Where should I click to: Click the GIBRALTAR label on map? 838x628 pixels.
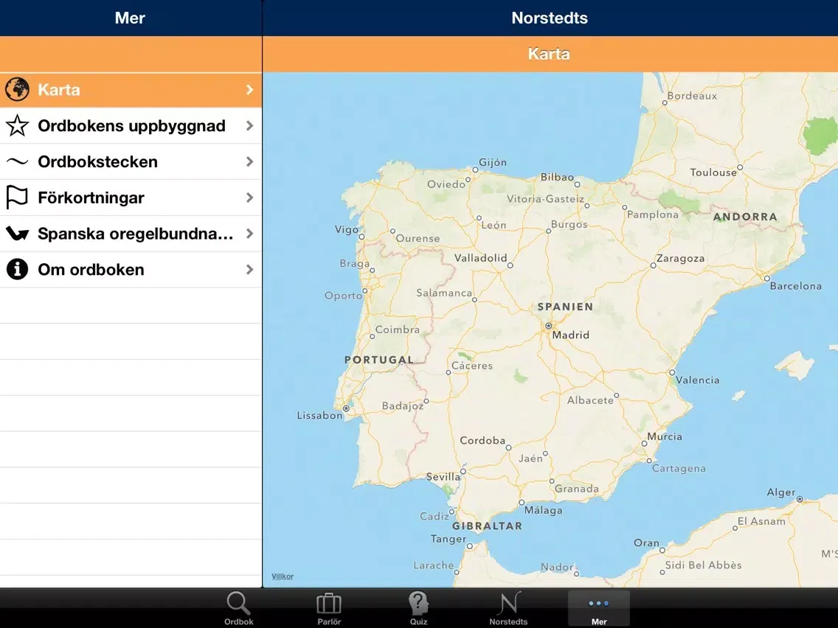point(487,526)
